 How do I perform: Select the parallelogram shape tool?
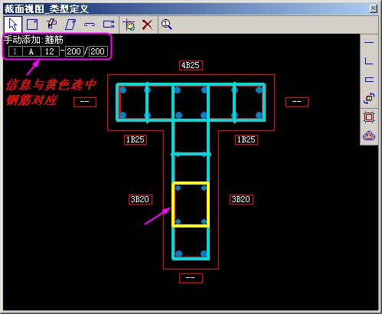click(x=70, y=25)
